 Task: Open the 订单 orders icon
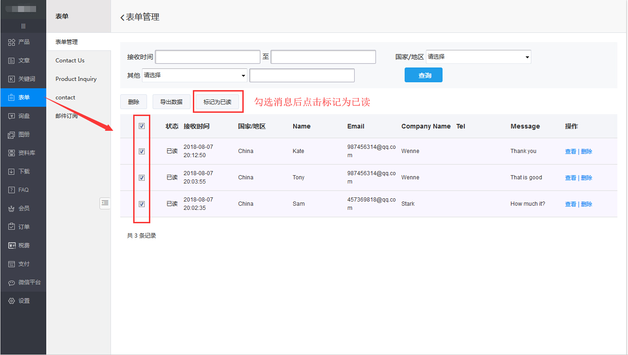[12, 227]
